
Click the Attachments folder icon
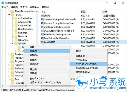(16, 22)
